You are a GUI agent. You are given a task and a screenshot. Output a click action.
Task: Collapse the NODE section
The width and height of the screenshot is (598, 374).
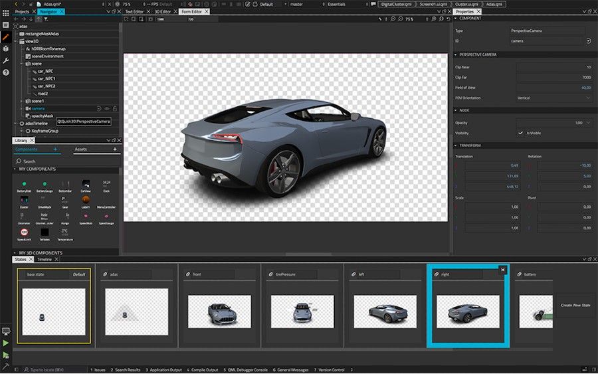tap(455, 110)
